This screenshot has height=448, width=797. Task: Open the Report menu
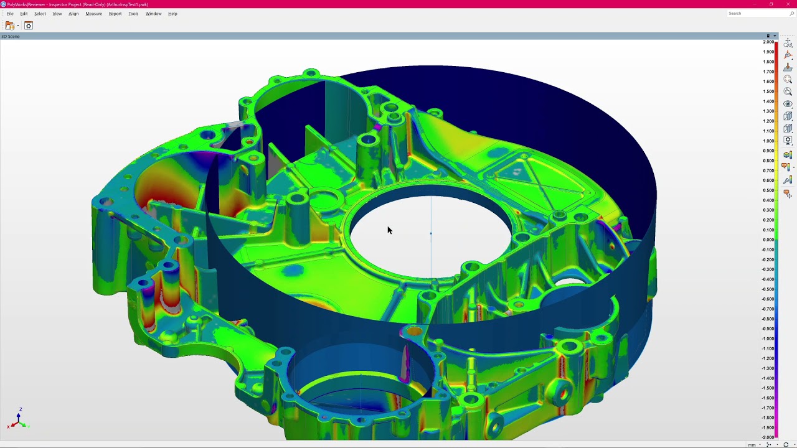[x=115, y=14]
